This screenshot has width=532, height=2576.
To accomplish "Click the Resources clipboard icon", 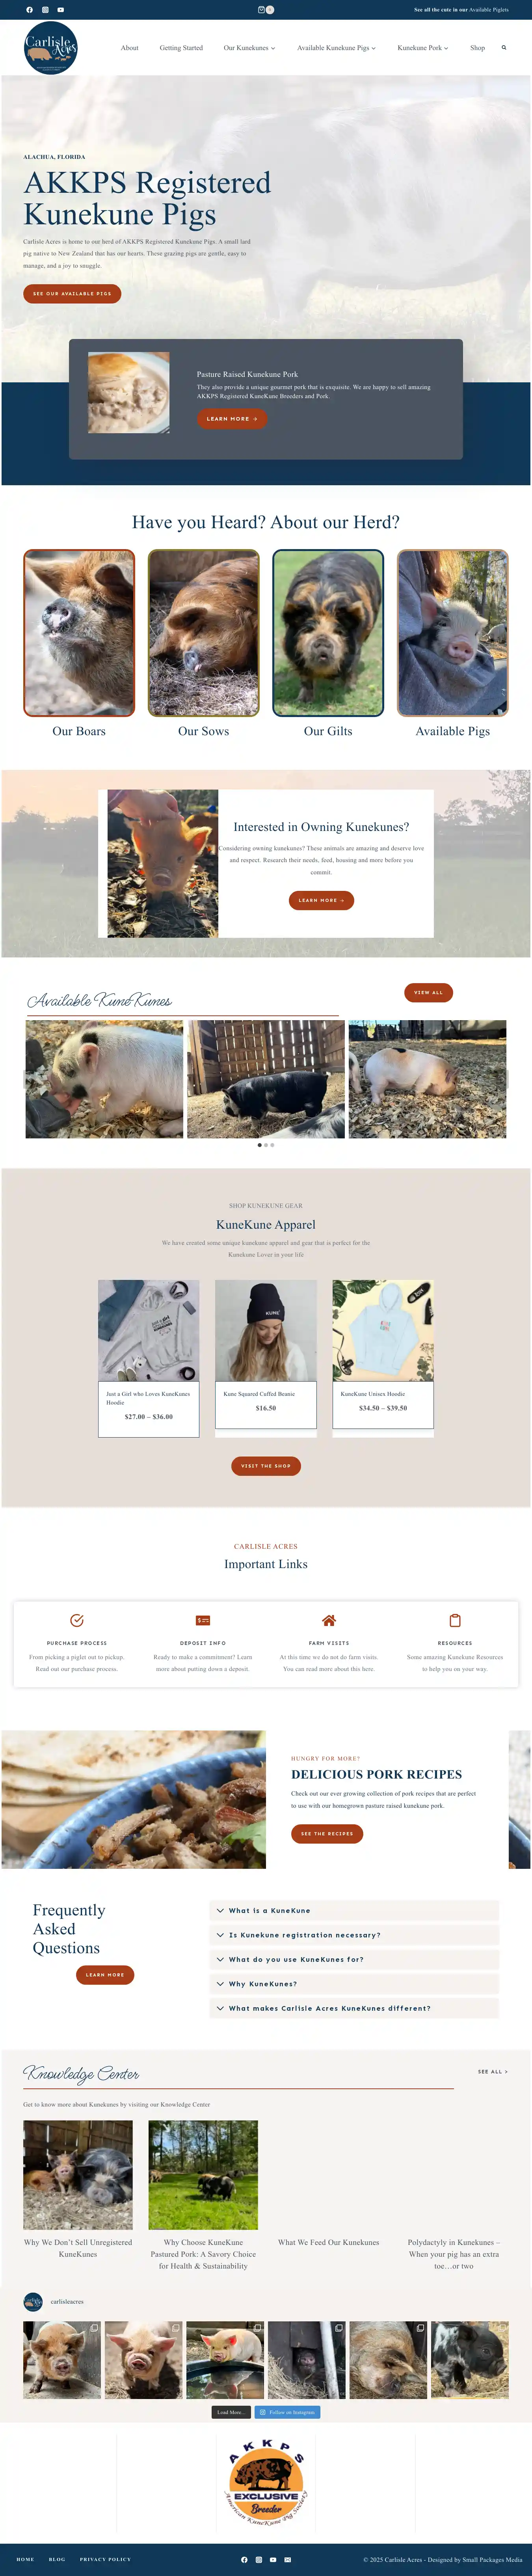I will (x=455, y=1620).
